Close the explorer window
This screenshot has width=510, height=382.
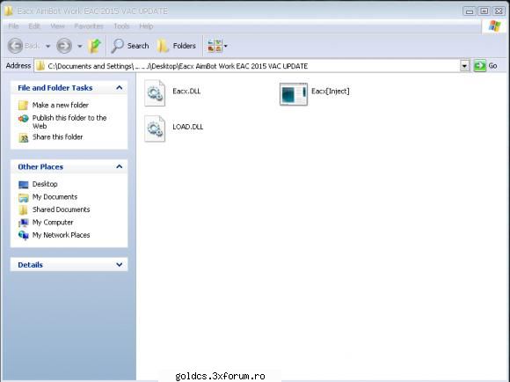point(499,11)
